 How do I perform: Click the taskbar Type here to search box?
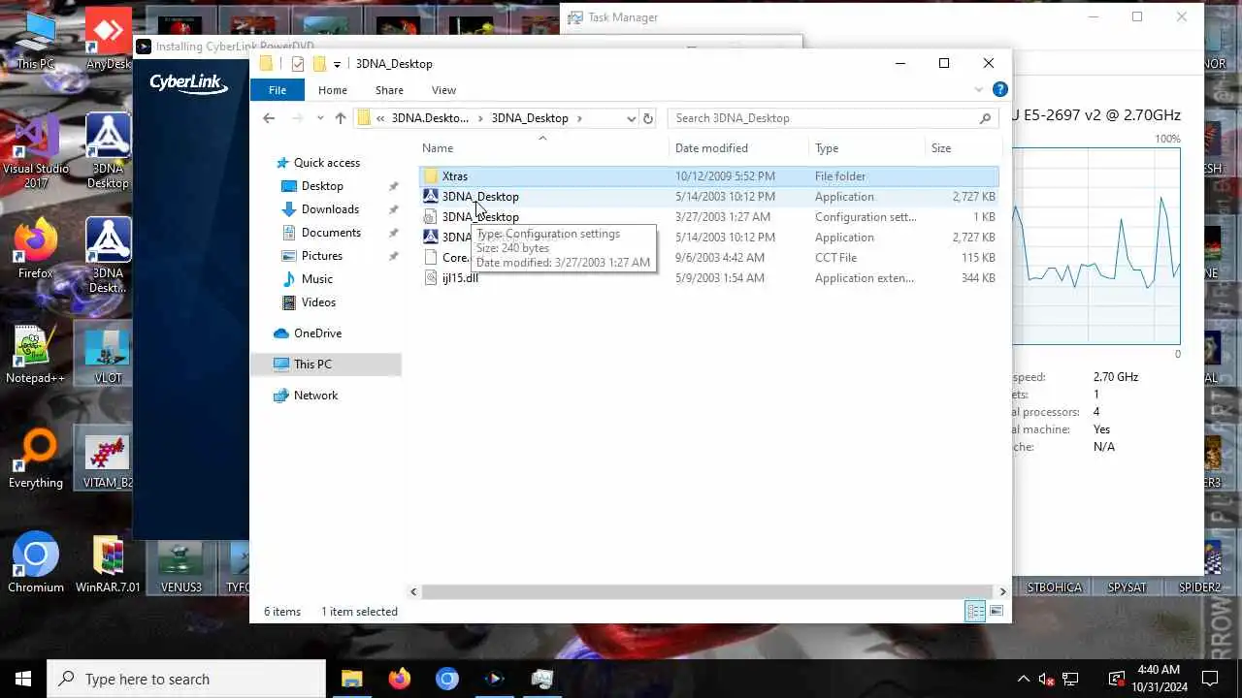(186, 679)
